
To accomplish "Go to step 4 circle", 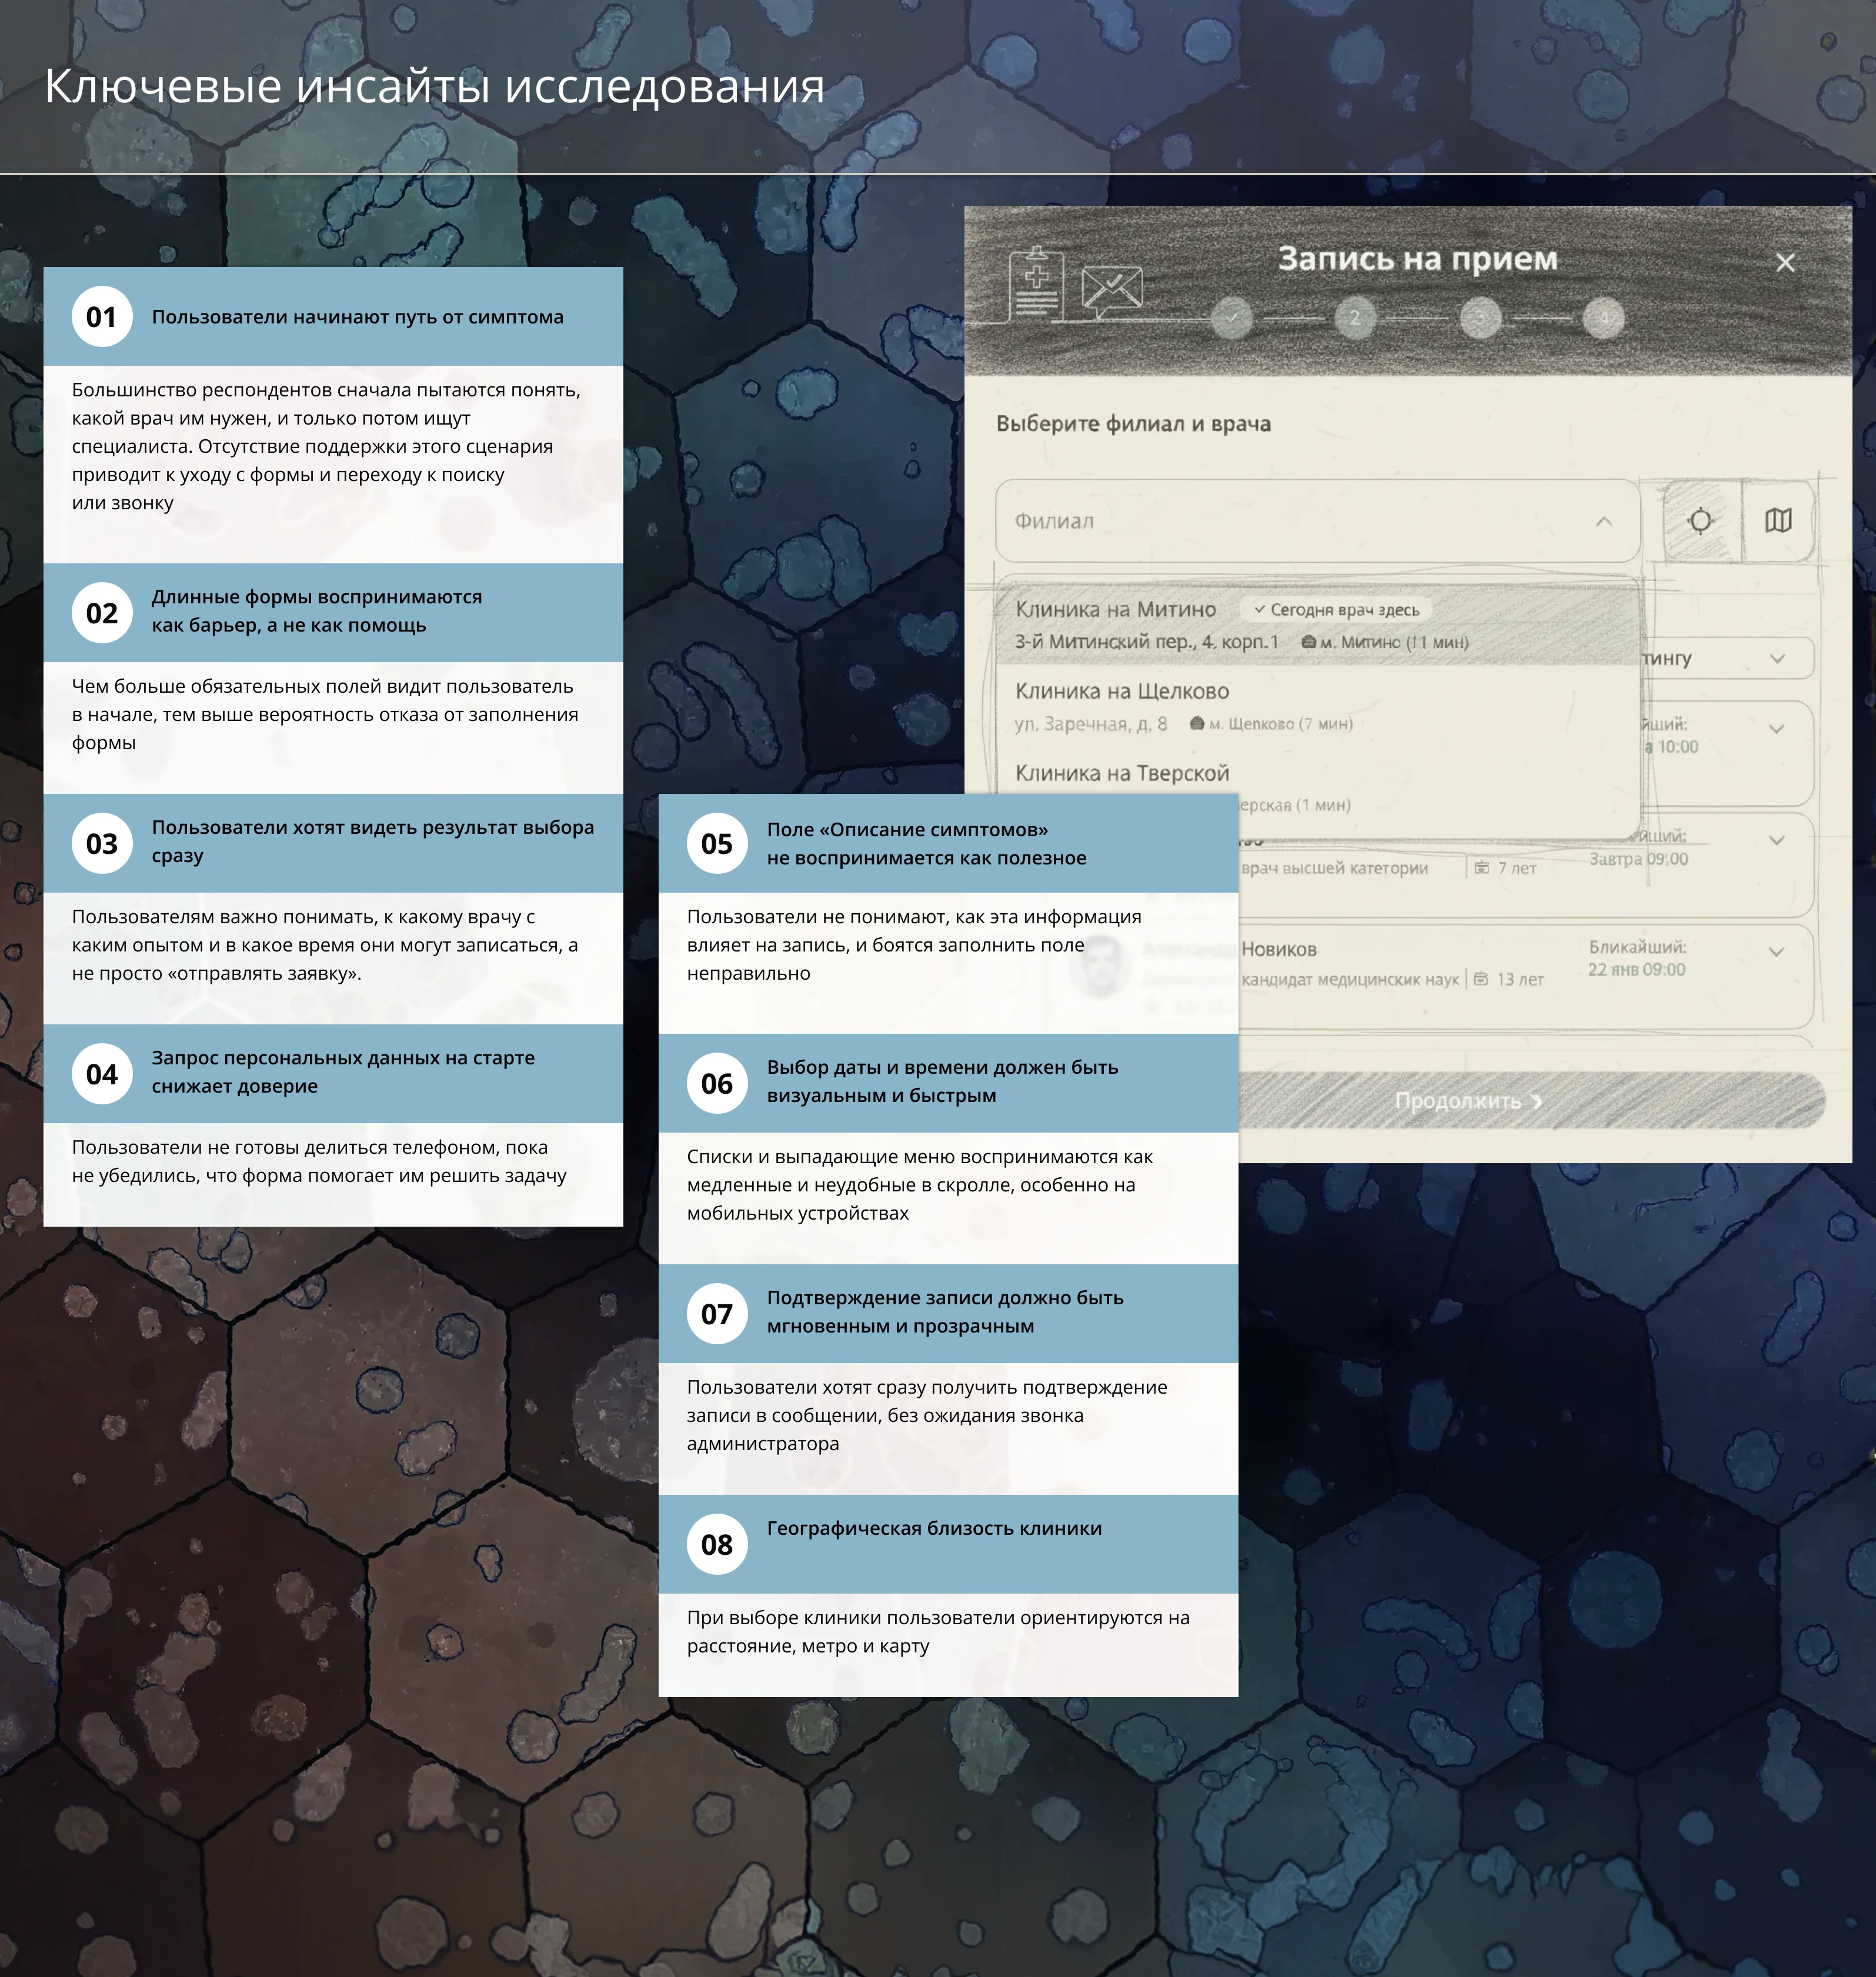I will [x=1603, y=318].
